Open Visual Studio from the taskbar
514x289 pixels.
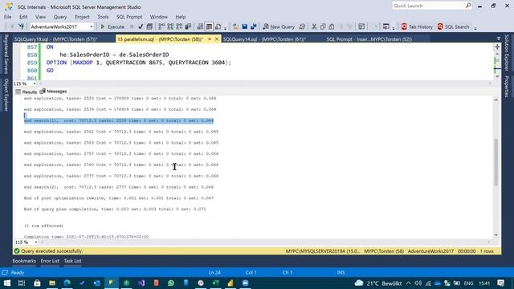[141, 283]
